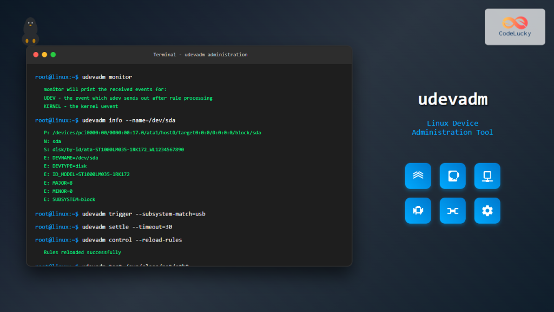Click the networked monitor icon
554x312 pixels.
pyautogui.click(x=487, y=175)
